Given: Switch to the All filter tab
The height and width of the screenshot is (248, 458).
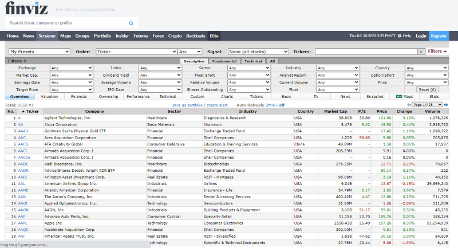Looking at the screenshot, I should 273,61.
